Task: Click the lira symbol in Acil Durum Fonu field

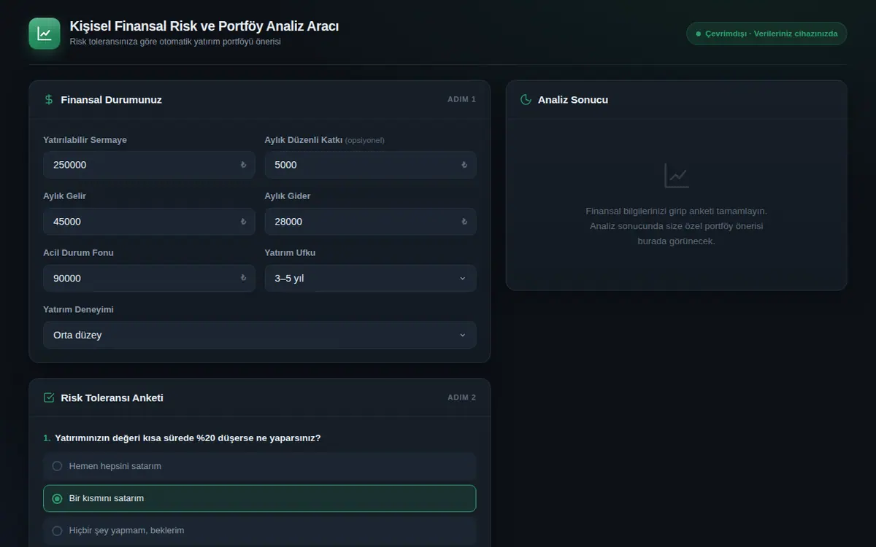Action: point(244,279)
